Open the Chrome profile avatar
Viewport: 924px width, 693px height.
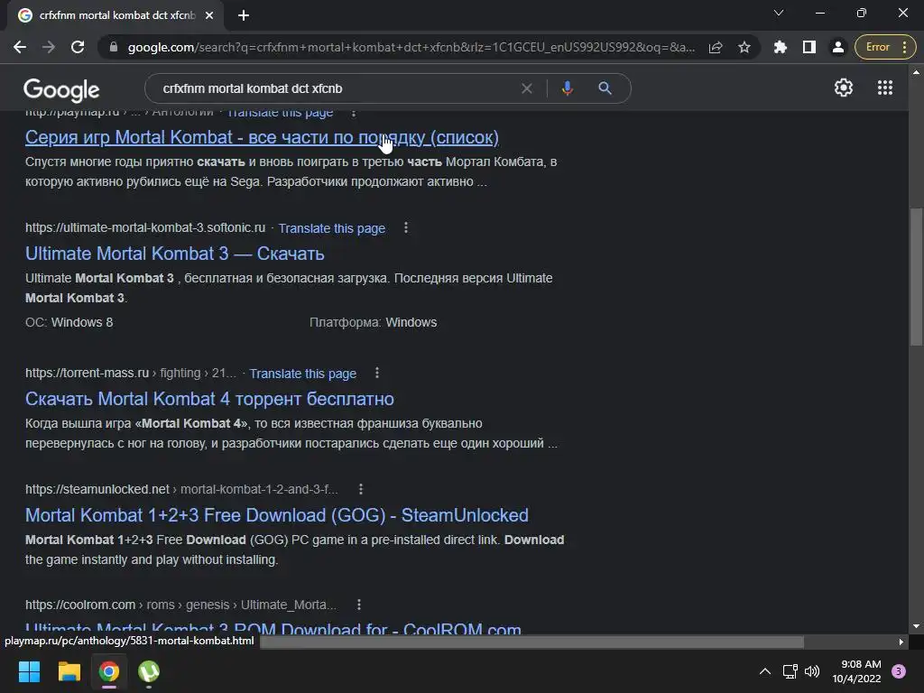(x=838, y=47)
